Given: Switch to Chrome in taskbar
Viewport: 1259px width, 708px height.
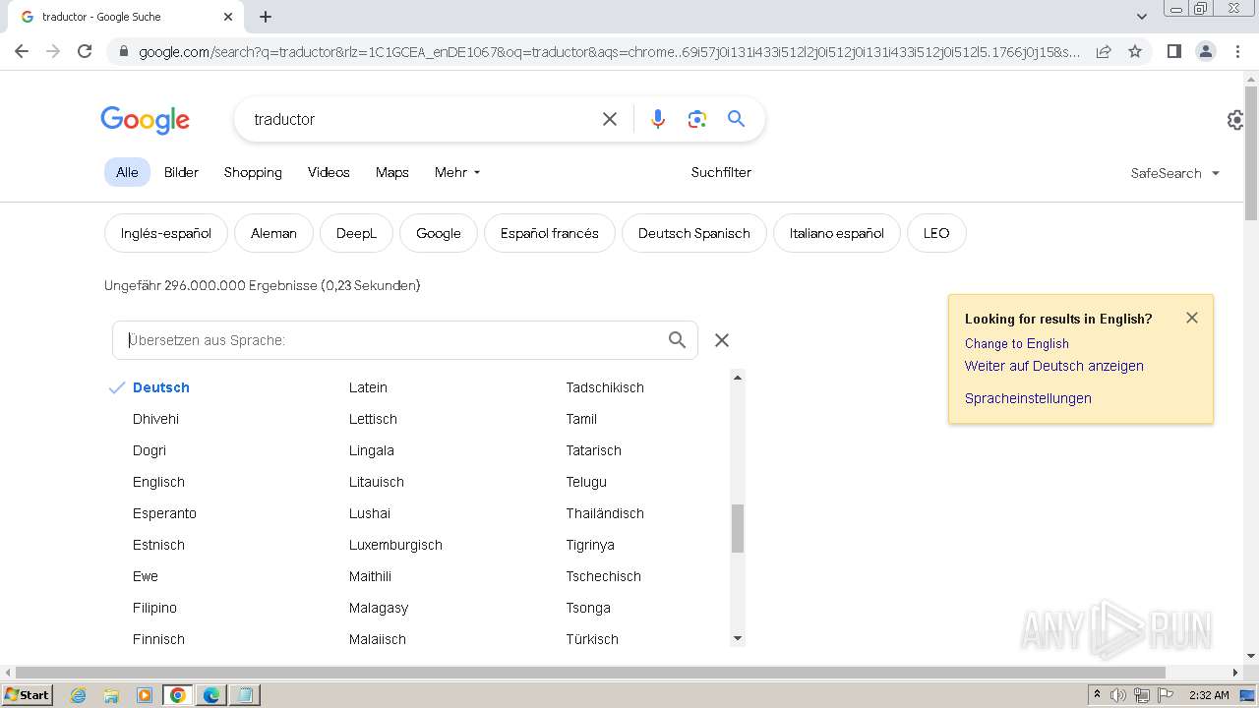Looking at the screenshot, I should (x=178, y=695).
